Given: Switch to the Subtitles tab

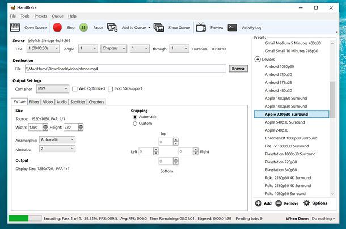Looking at the screenshot, I should pos(78,102).
